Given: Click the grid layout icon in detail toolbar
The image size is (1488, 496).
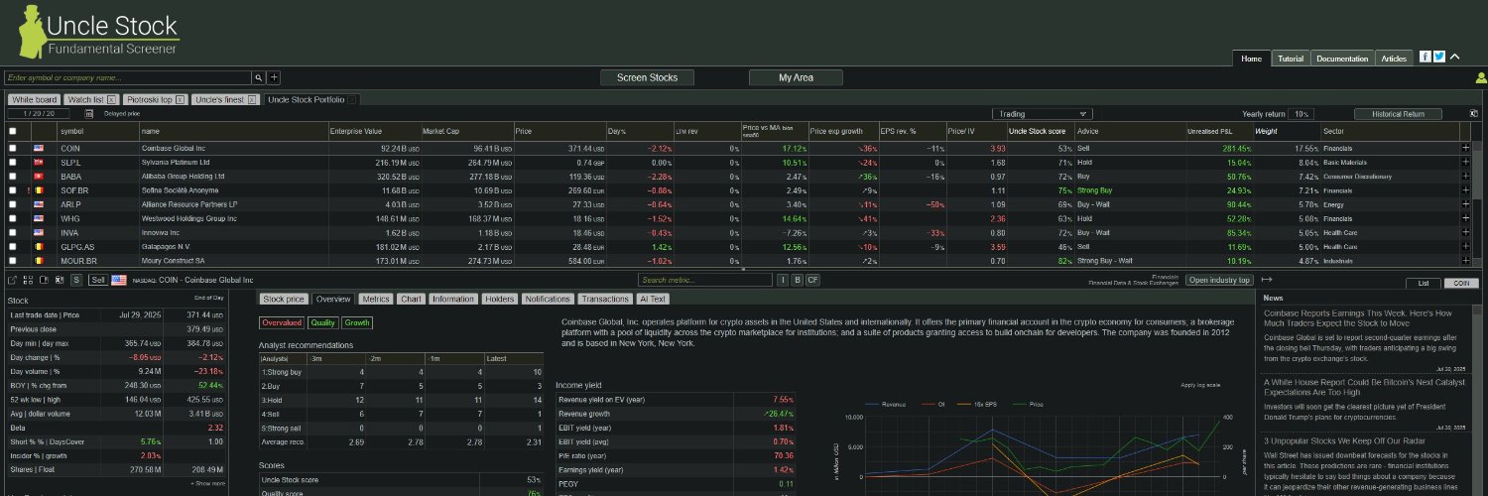Looking at the screenshot, I should click(28, 280).
